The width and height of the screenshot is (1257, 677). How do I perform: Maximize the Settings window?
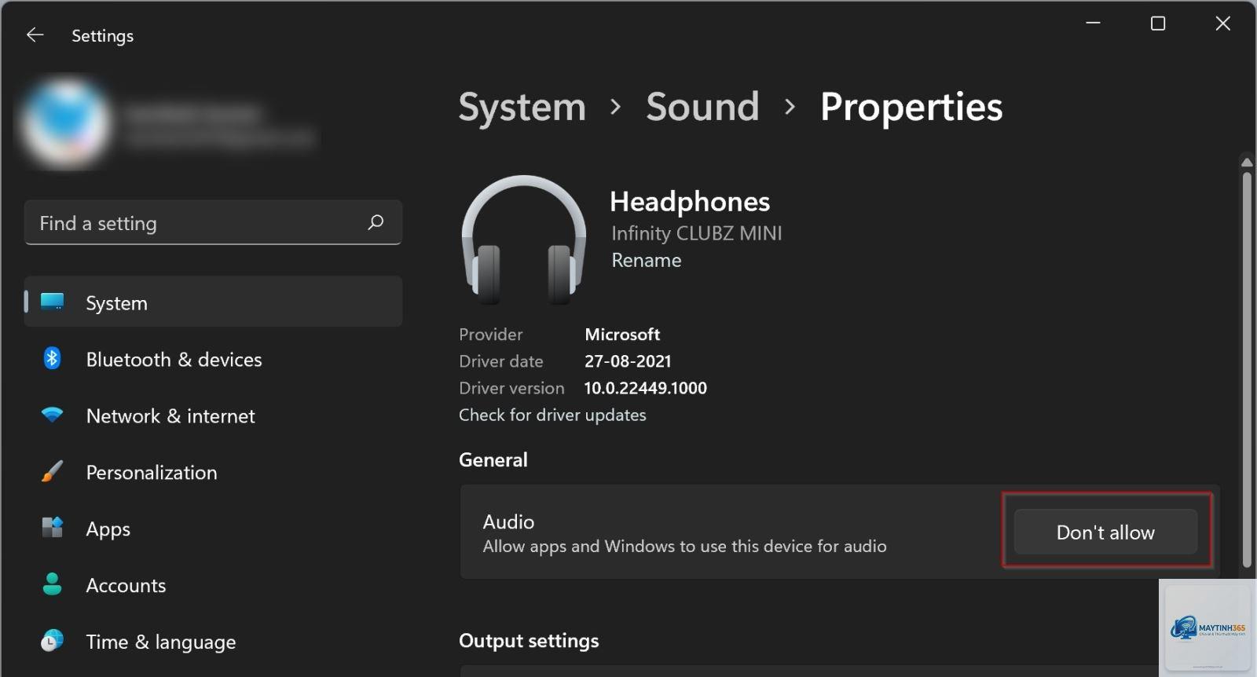click(1158, 24)
